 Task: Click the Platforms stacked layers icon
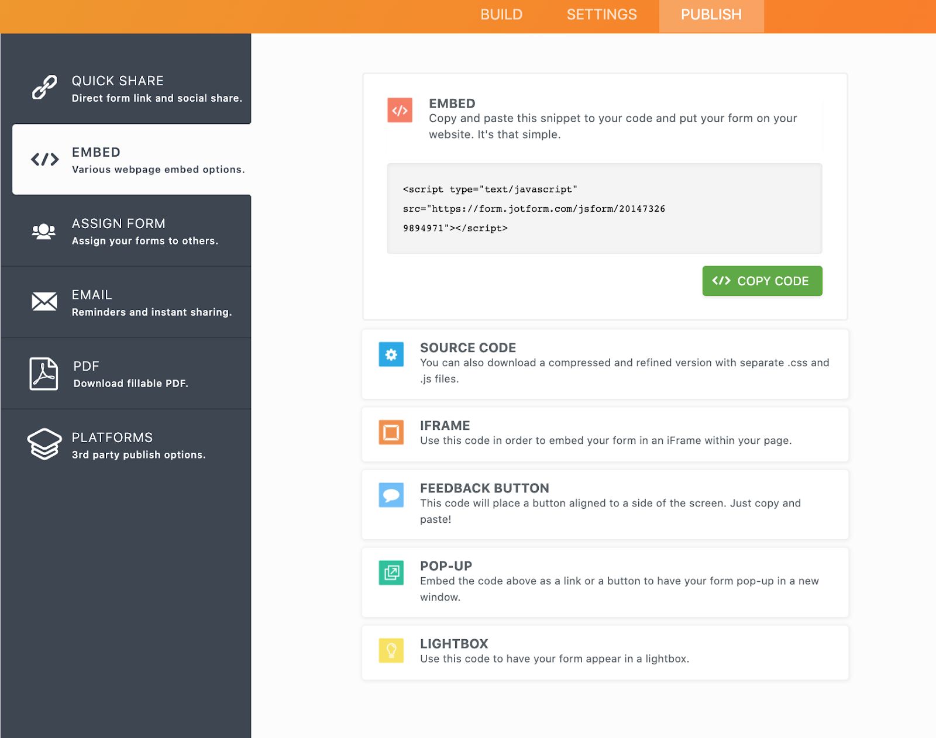pos(44,444)
